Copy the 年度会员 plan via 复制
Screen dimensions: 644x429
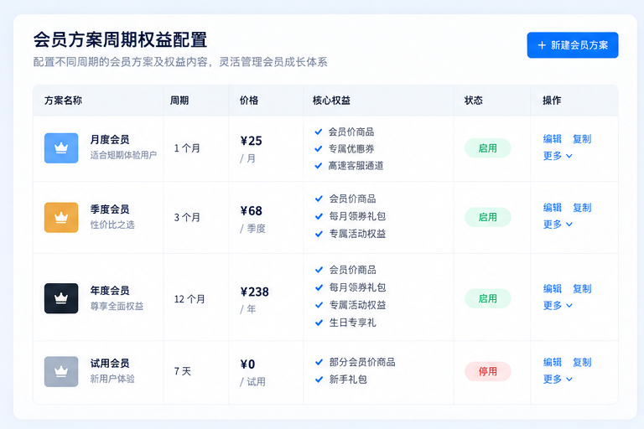tap(582, 289)
